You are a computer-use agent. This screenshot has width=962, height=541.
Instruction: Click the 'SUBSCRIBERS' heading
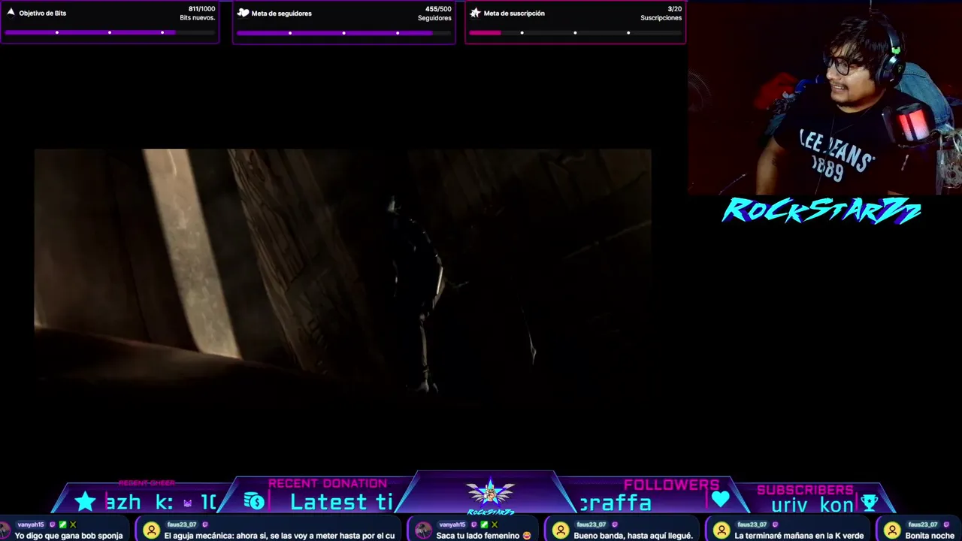point(805,490)
